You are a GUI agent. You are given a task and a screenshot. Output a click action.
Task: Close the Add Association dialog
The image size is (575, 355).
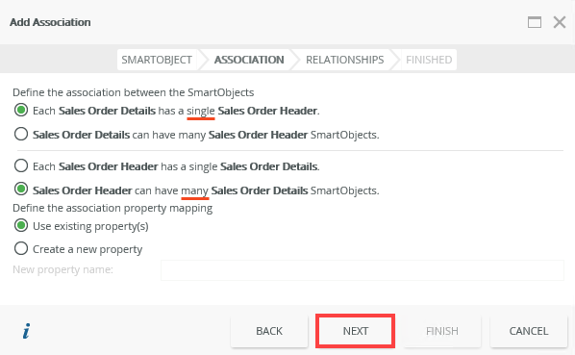[560, 22]
